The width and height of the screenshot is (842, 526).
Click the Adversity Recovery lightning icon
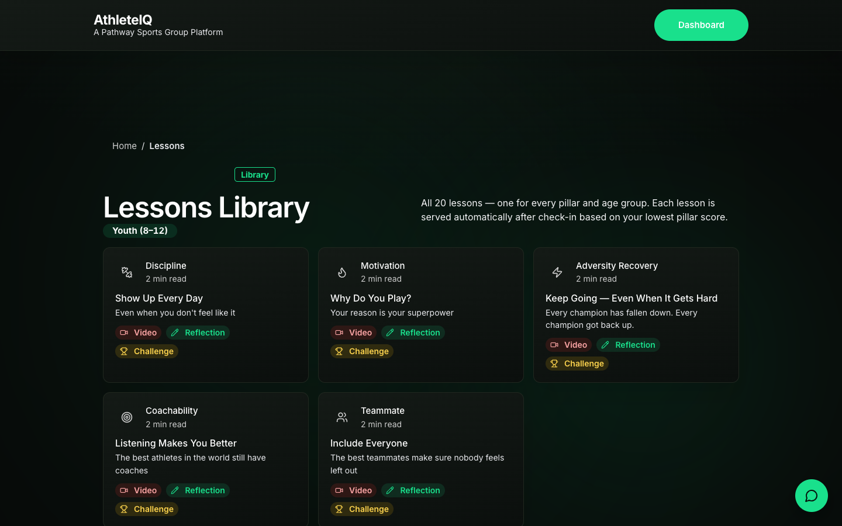557,272
